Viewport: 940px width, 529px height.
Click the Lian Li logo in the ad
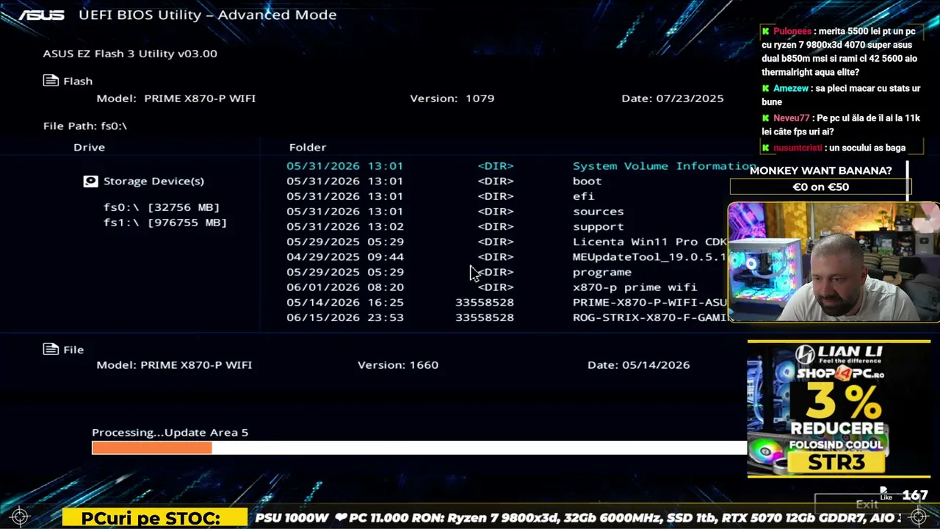click(x=839, y=354)
